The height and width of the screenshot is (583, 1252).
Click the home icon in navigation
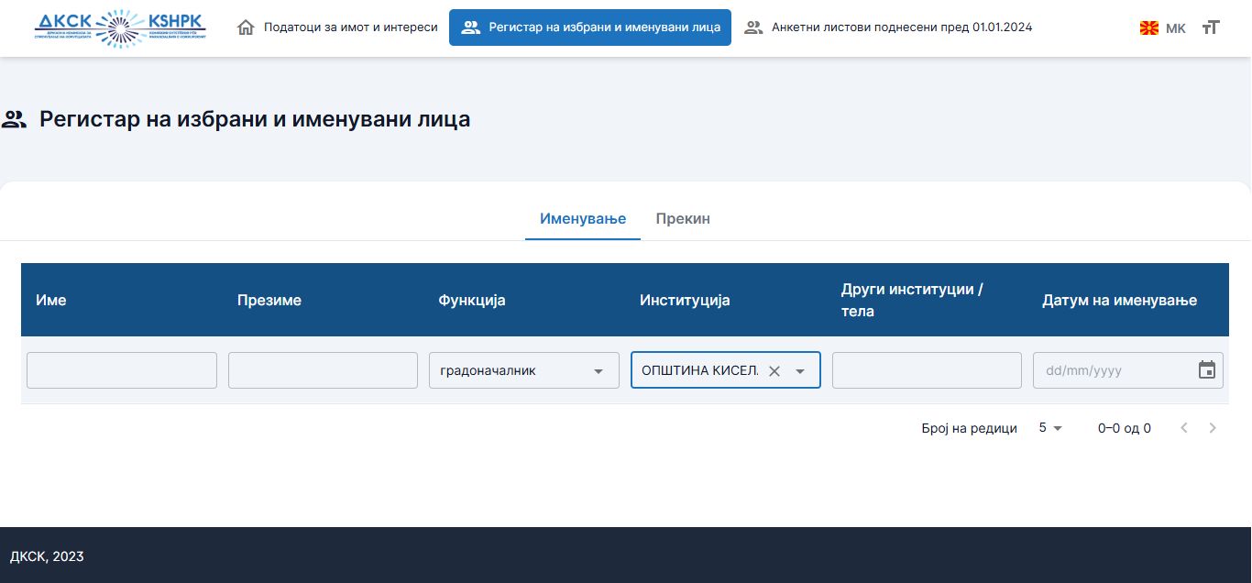click(246, 27)
